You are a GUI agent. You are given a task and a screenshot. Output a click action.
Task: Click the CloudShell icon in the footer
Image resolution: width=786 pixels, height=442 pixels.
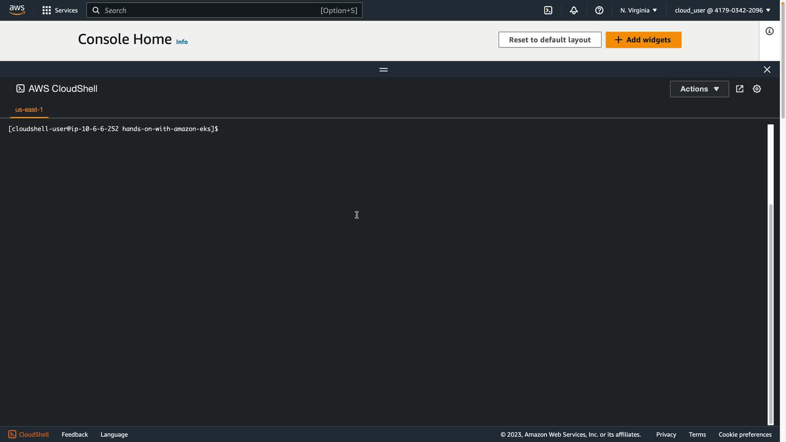tap(12, 434)
